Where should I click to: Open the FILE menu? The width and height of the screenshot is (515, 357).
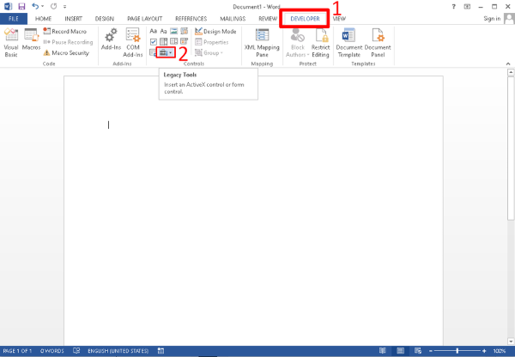pos(14,18)
